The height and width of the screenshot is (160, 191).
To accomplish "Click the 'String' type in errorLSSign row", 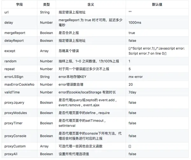I will point(45,77).
